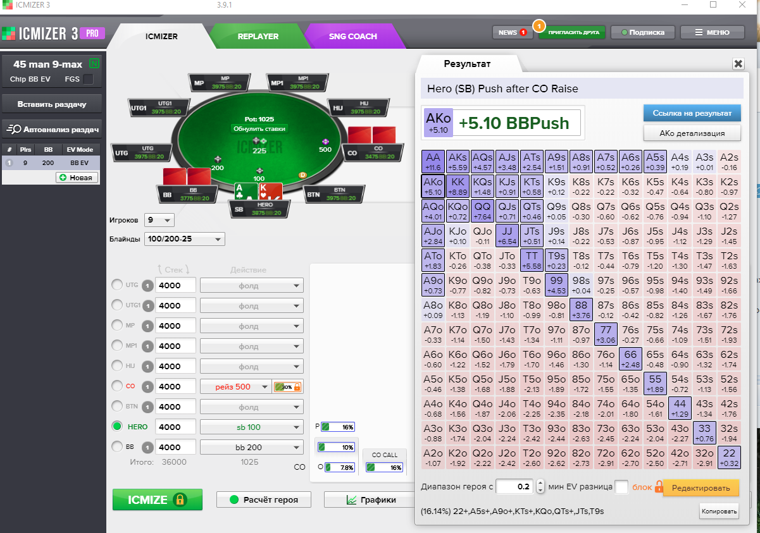This screenshot has width=760, height=533.
Task: Select the HIJ player radio button
Action: coord(117,366)
